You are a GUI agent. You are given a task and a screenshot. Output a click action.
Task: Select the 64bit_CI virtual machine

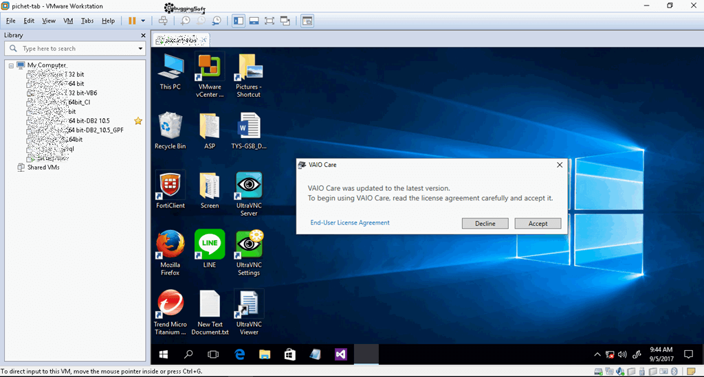pyautogui.click(x=59, y=102)
